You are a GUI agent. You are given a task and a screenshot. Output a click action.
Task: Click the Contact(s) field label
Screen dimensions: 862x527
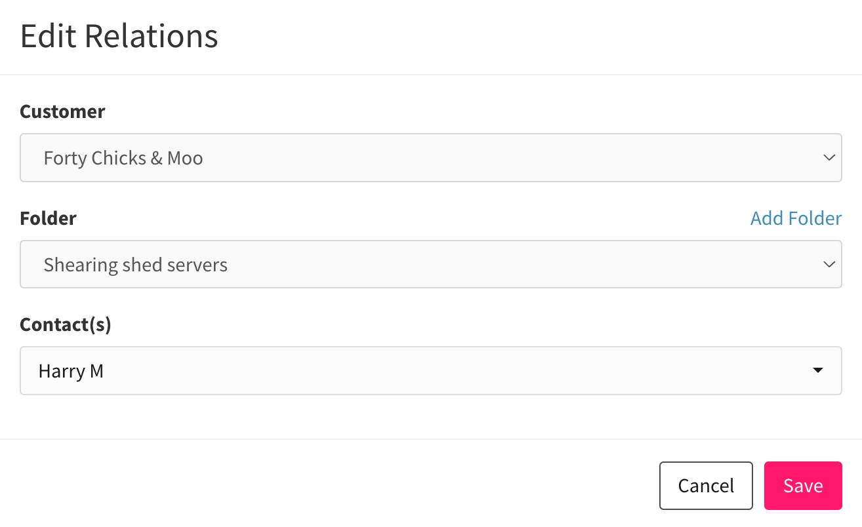coord(66,324)
